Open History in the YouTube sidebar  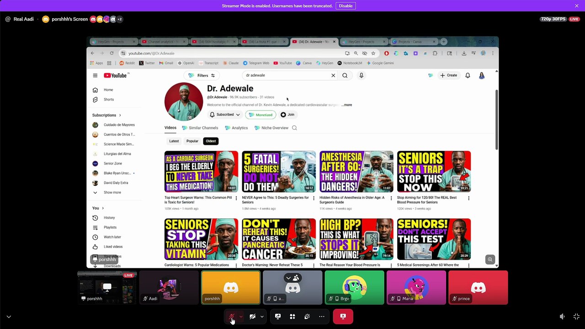click(x=103, y=218)
